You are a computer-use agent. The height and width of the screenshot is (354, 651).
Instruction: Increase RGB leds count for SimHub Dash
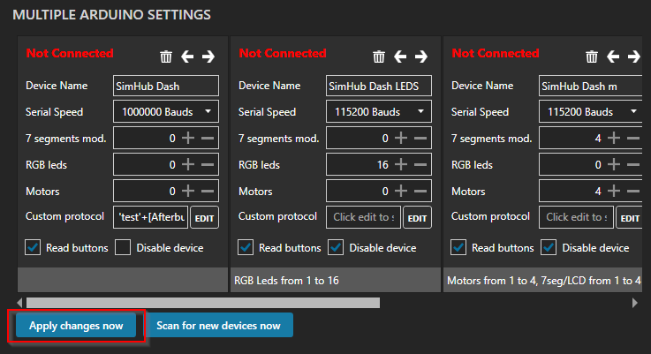(188, 164)
